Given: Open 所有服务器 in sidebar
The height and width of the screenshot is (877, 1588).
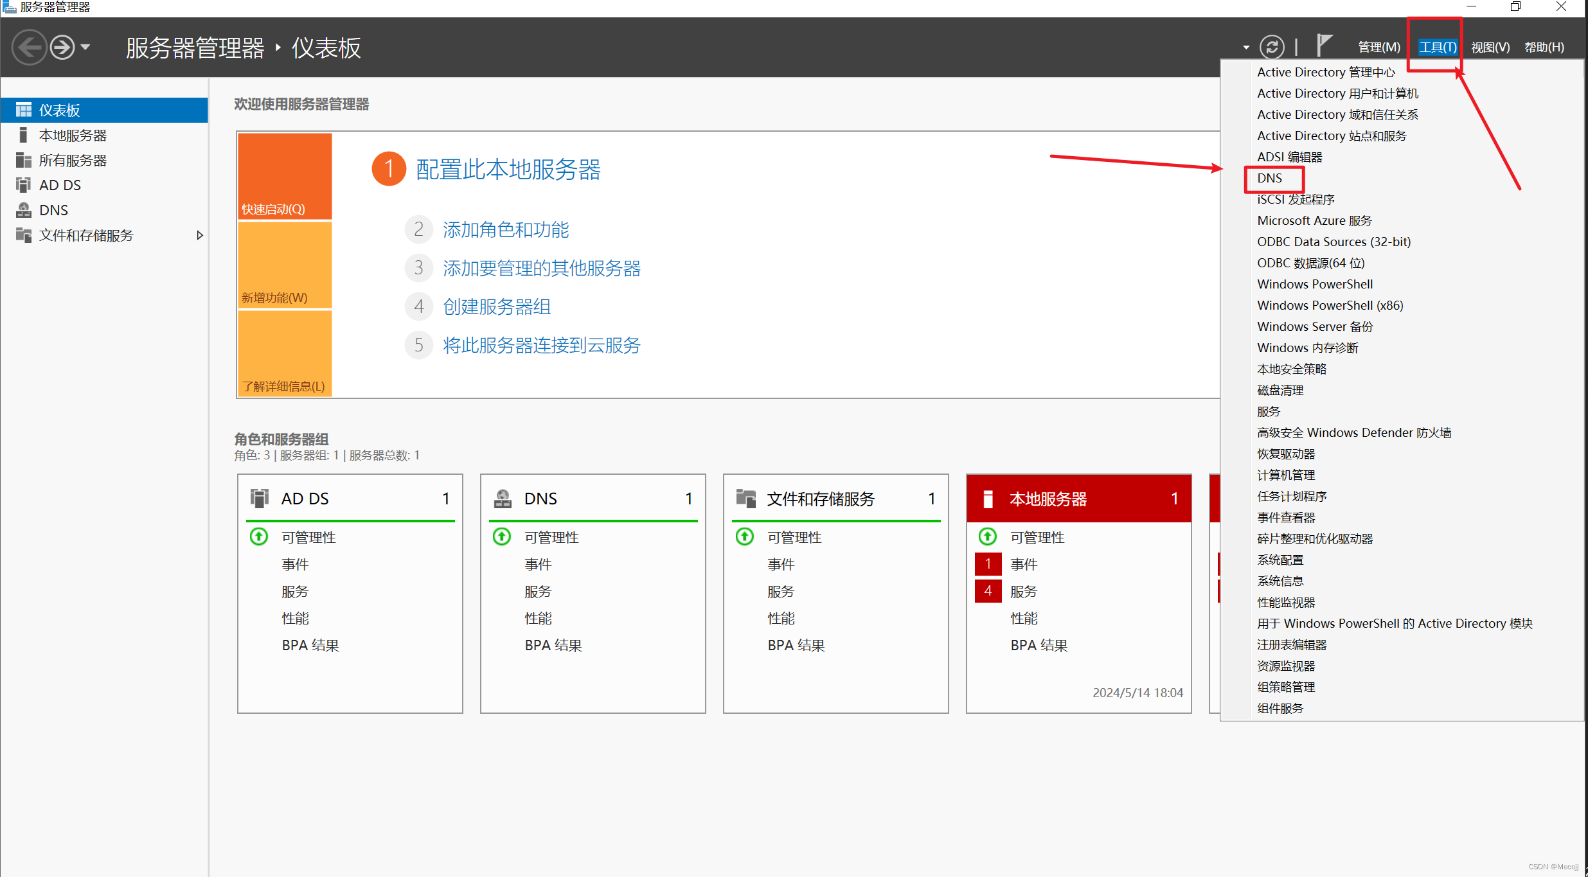Looking at the screenshot, I should (73, 160).
